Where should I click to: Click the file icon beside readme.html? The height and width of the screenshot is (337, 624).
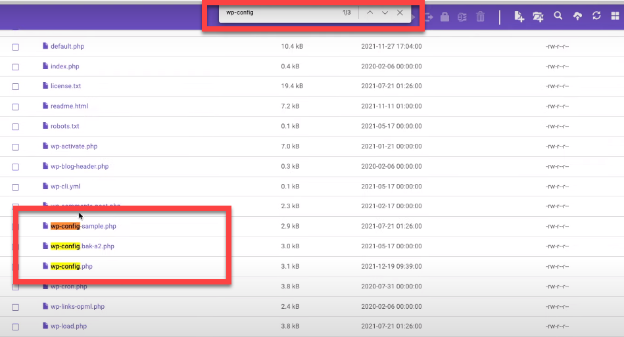coord(45,106)
